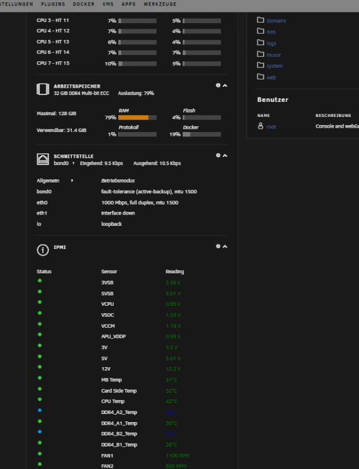Screen dimensions: 359x469
Task: Click the DDR4_A2_Temp blue status dot
Action: pos(39,410)
